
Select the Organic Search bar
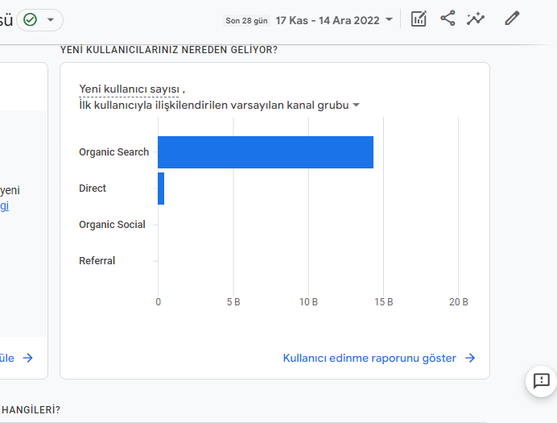266,152
